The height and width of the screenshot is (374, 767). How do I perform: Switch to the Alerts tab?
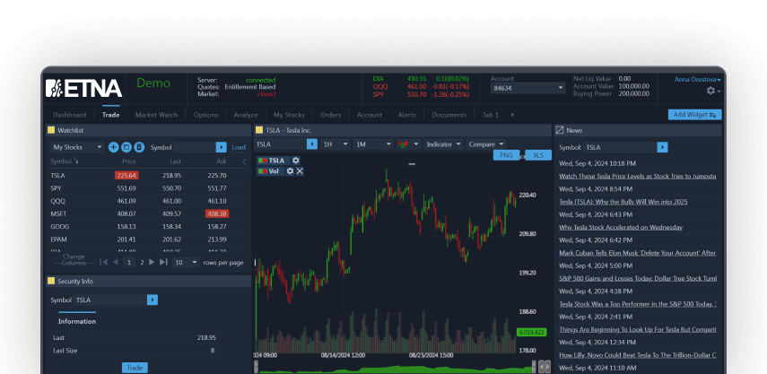407,115
